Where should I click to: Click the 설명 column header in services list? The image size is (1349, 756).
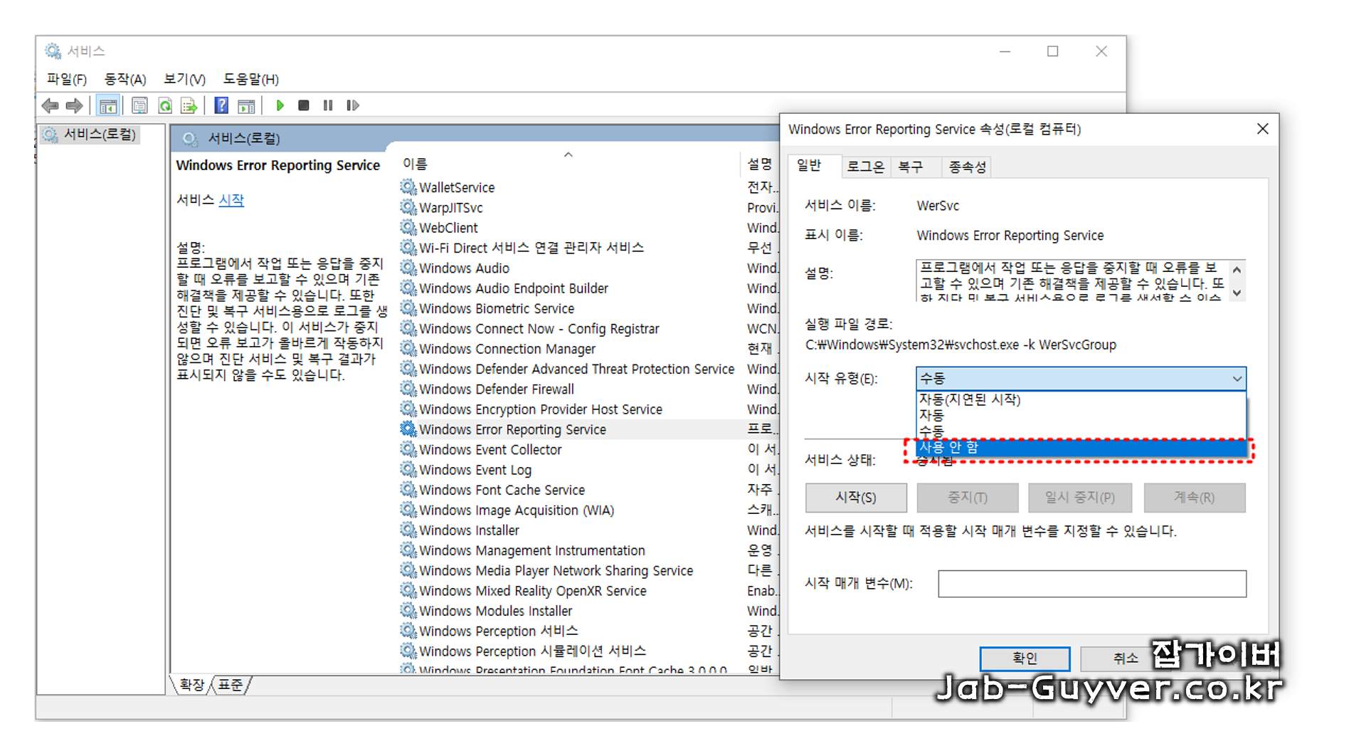tap(760, 164)
